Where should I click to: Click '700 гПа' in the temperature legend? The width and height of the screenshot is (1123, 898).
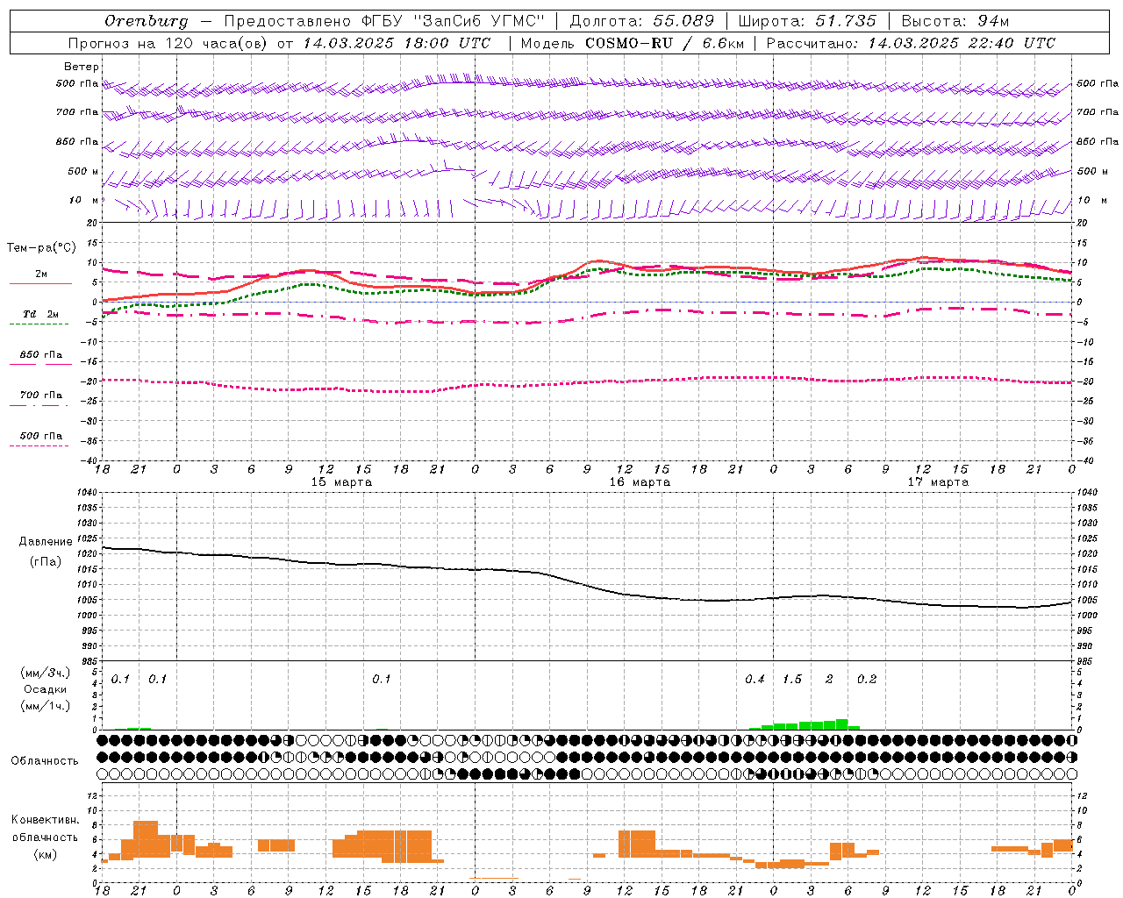pyautogui.click(x=41, y=396)
